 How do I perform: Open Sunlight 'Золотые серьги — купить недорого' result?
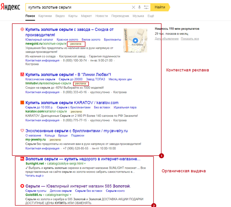(x=83, y=159)
